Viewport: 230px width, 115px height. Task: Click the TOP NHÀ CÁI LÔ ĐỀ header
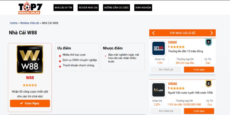coord(183,33)
